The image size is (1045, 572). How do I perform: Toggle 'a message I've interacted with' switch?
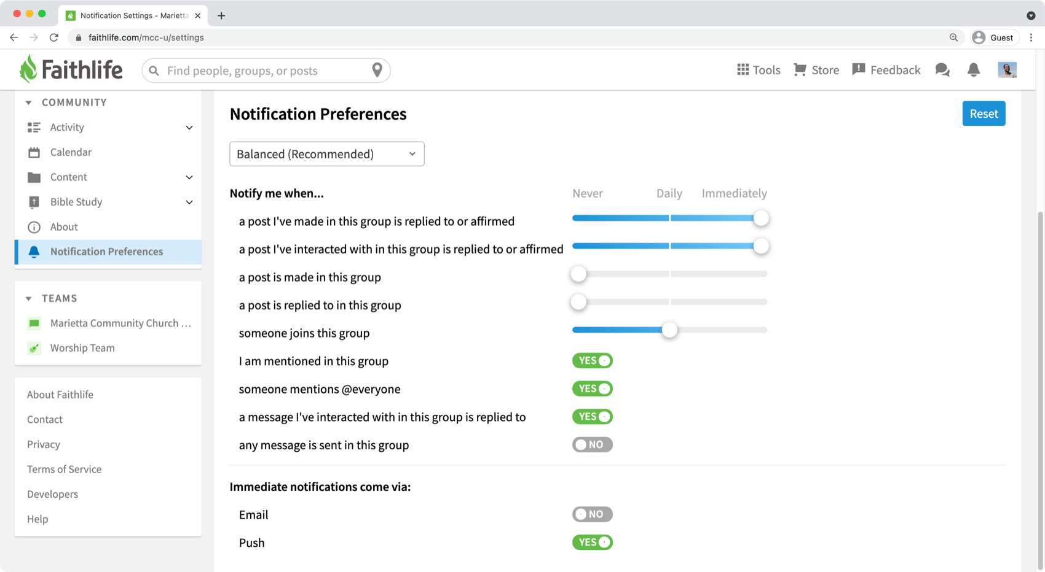[x=592, y=417]
